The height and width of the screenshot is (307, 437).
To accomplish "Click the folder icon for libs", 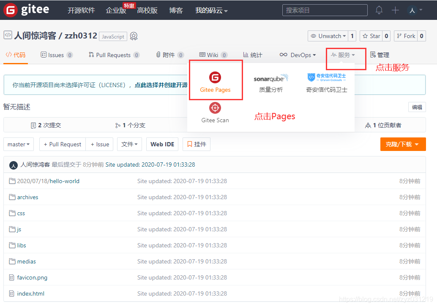I will pyautogui.click(x=12, y=245).
